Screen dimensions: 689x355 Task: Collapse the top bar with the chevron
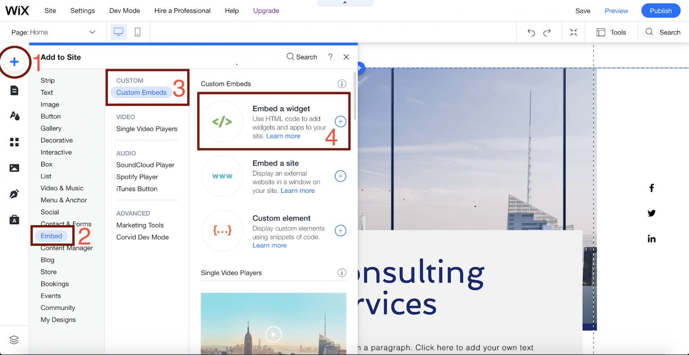(x=345, y=2)
